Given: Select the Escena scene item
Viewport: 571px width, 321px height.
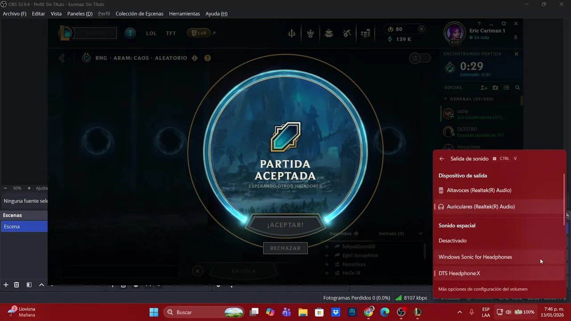Looking at the screenshot, I should pyautogui.click(x=24, y=226).
